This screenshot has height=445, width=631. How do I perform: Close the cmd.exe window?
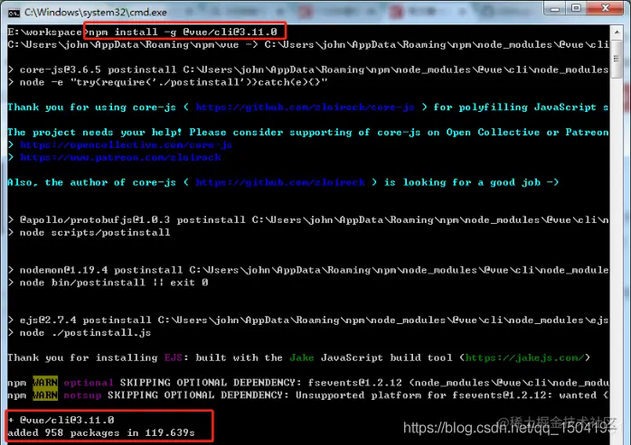pos(606,8)
